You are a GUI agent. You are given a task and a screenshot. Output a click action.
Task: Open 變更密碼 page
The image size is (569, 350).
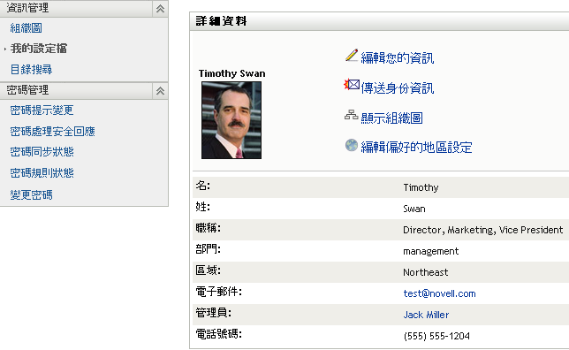pyautogui.click(x=31, y=195)
